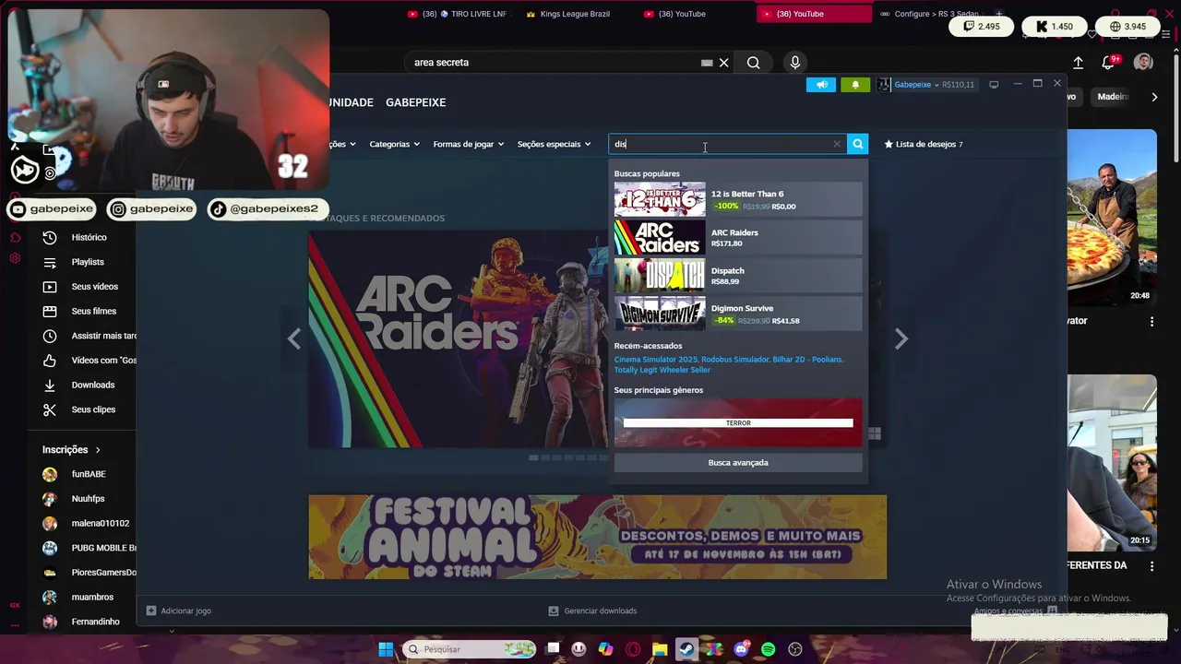Select Dispatch search suggestion
The height and width of the screenshot is (664, 1181).
(x=738, y=276)
